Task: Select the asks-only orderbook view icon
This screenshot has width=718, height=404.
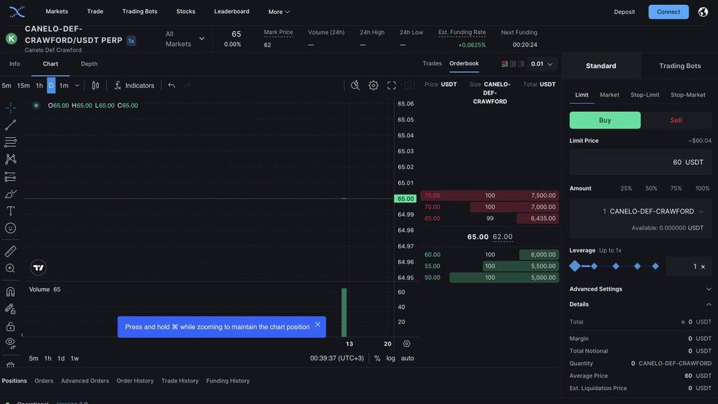Action: coord(521,64)
